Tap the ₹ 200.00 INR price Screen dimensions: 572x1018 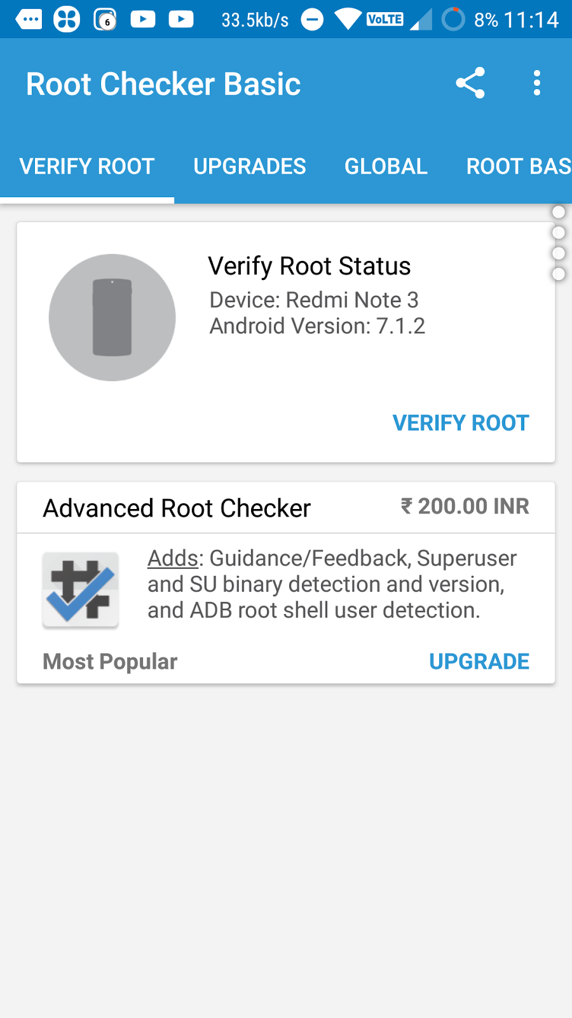coord(465,506)
